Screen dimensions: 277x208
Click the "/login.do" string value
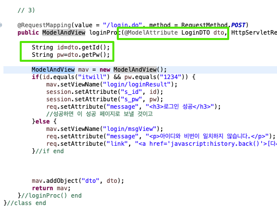coord(122,25)
